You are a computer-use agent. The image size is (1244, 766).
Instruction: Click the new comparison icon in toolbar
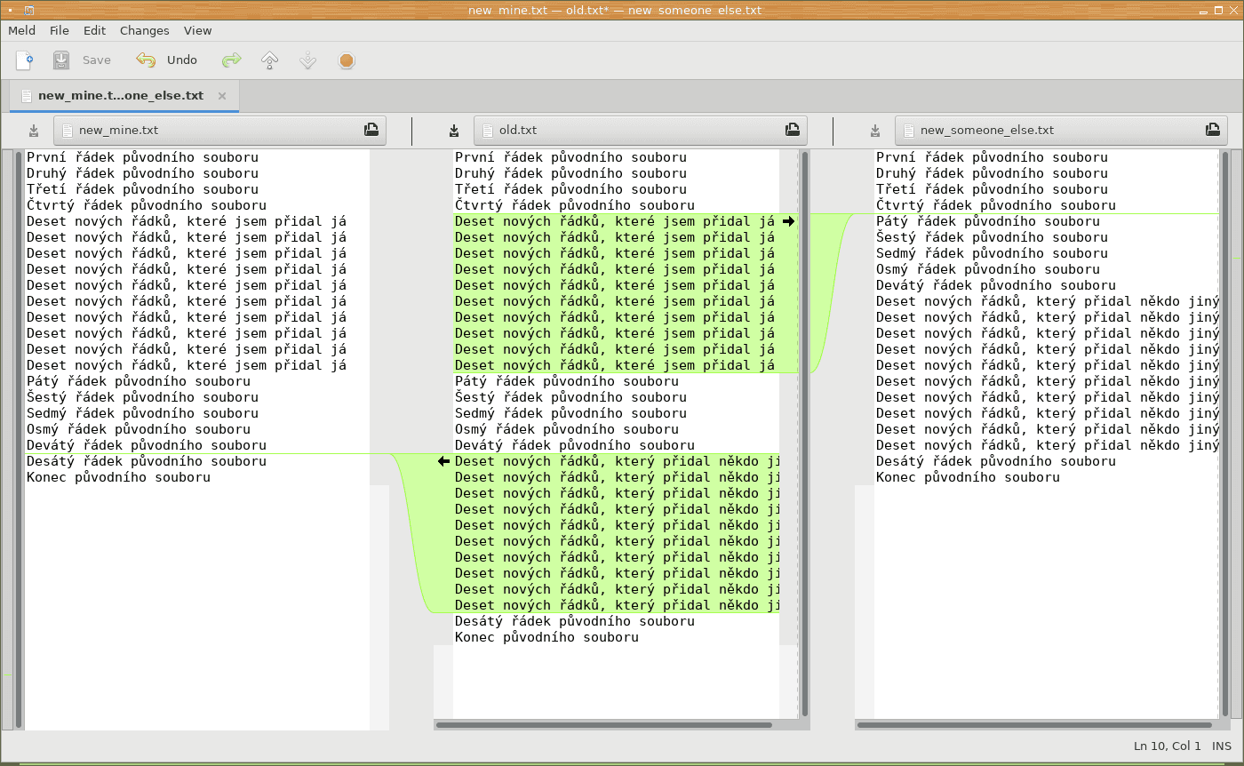[x=25, y=60]
